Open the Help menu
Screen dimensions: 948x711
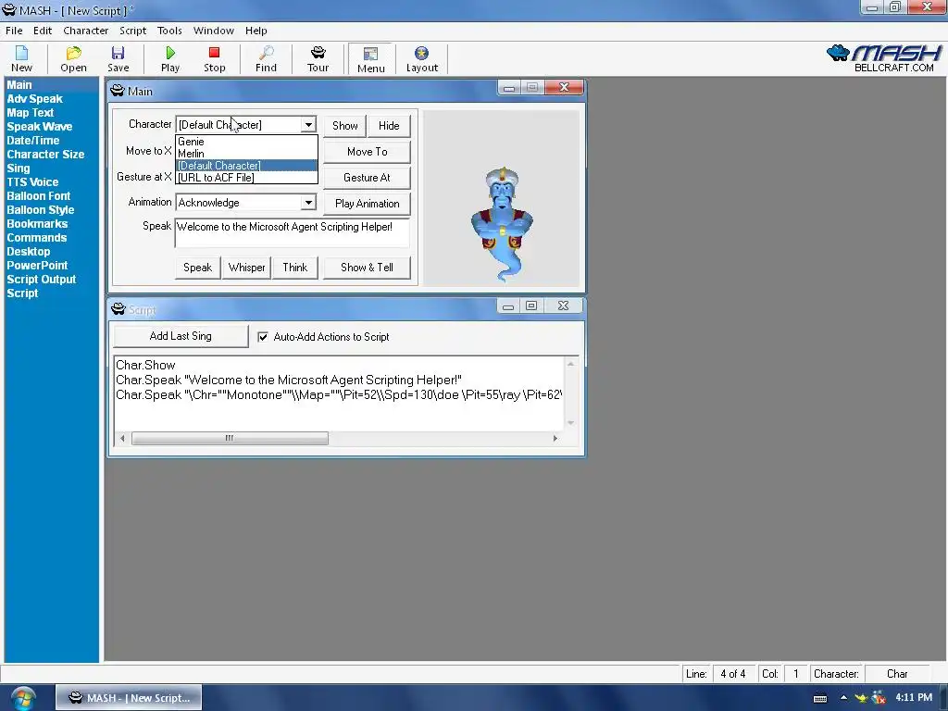pyautogui.click(x=256, y=31)
